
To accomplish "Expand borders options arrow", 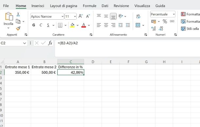I will click(x=66, y=25).
